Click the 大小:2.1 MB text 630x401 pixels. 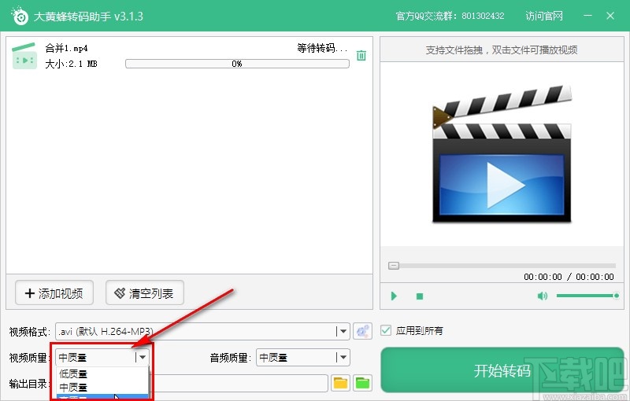tap(71, 64)
